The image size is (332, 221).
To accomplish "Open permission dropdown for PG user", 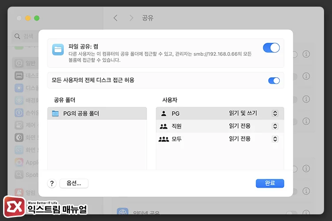I will [275, 113].
